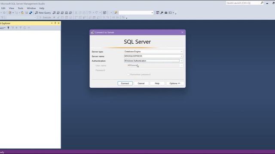Click the Quick Launch magnifier icon
275x154 pixels.
262,3
